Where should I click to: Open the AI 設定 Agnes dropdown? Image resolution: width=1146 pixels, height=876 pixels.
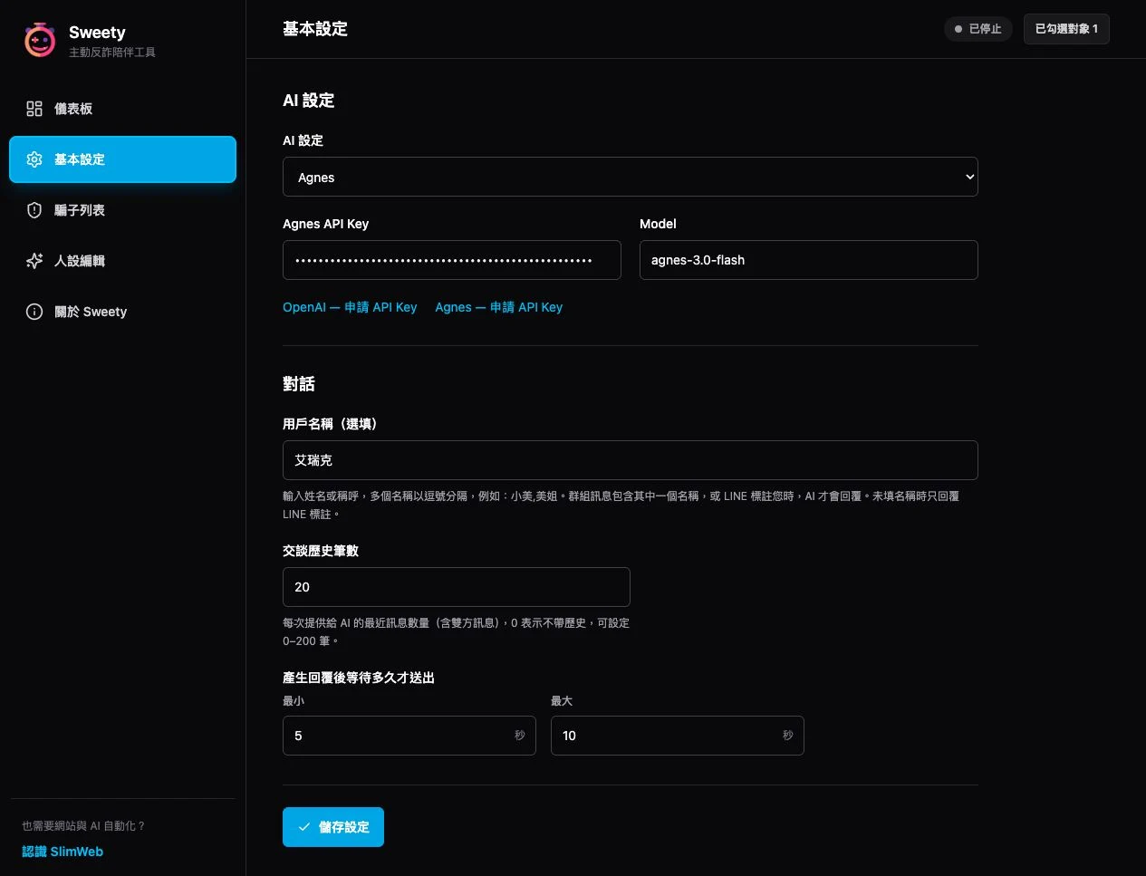(x=630, y=177)
